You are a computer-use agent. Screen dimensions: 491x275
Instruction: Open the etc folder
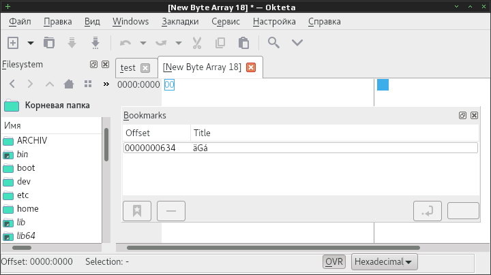(x=23, y=195)
